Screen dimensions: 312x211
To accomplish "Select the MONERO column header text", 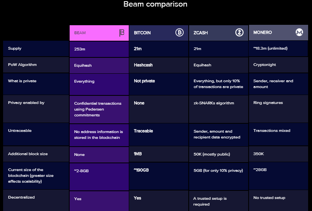I will [263, 33].
